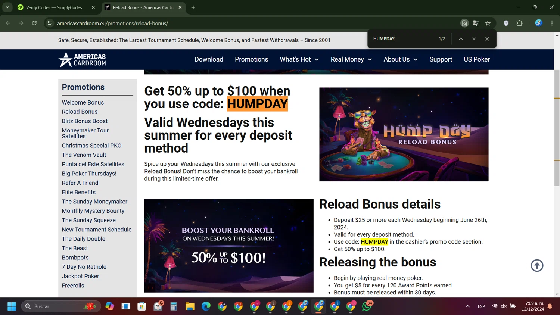The width and height of the screenshot is (560, 315).
Task: Open Moneymaker Tour Satellites link
Action: (x=85, y=133)
